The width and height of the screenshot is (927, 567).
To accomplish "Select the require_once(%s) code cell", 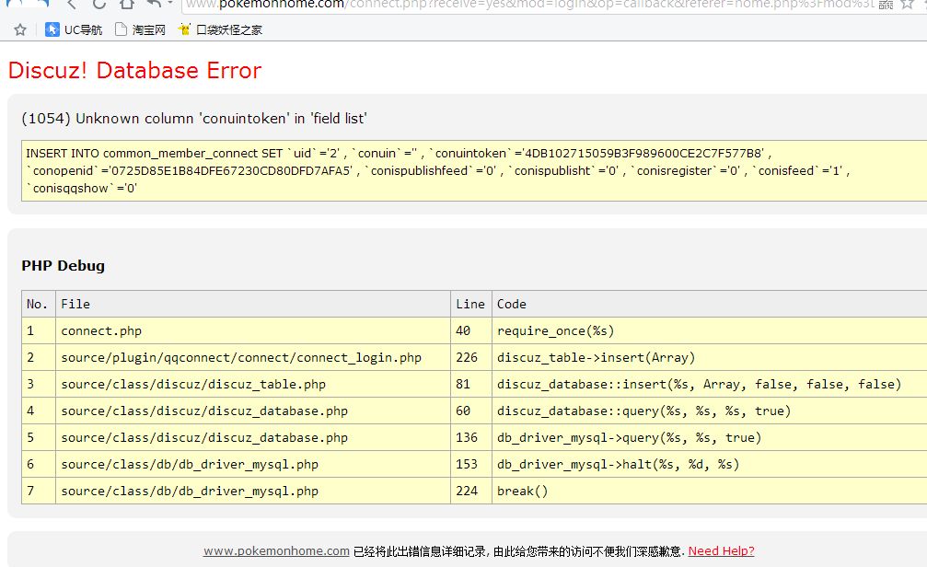I will click(x=710, y=330).
